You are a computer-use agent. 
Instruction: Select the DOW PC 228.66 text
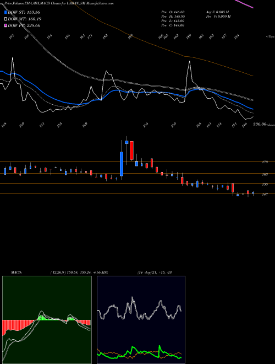coord(24,25)
